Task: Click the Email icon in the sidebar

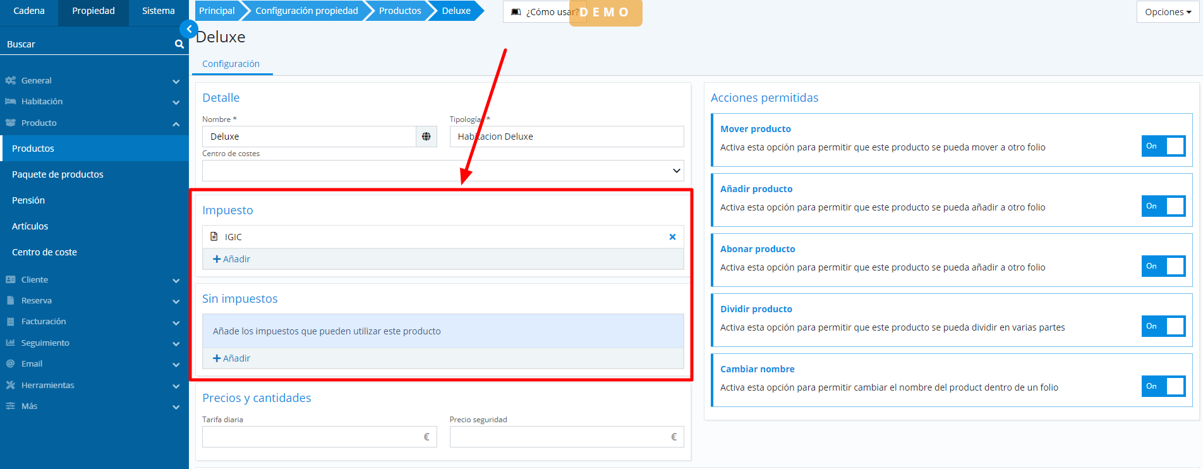Action: 10,364
